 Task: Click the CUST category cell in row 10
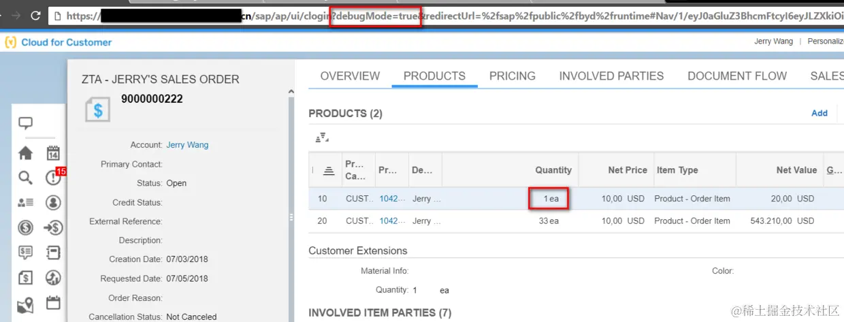pyautogui.click(x=359, y=199)
